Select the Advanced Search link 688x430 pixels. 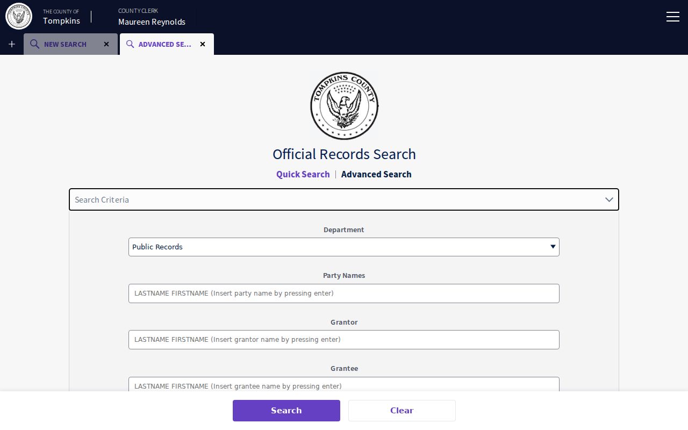[x=376, y=174]
